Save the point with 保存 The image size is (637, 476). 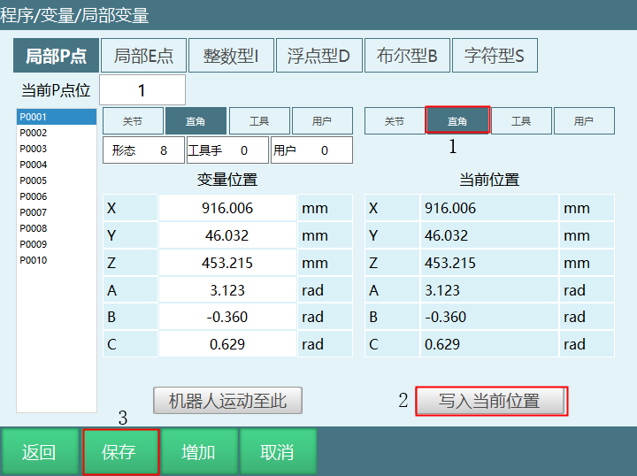click(120, 452)
